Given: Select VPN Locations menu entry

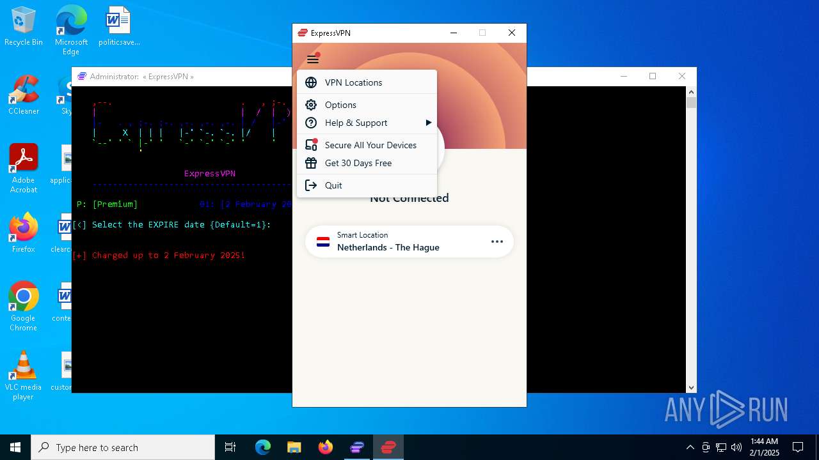Looking at the screenshot, I should pyautogui.click(x=367, y=82).
